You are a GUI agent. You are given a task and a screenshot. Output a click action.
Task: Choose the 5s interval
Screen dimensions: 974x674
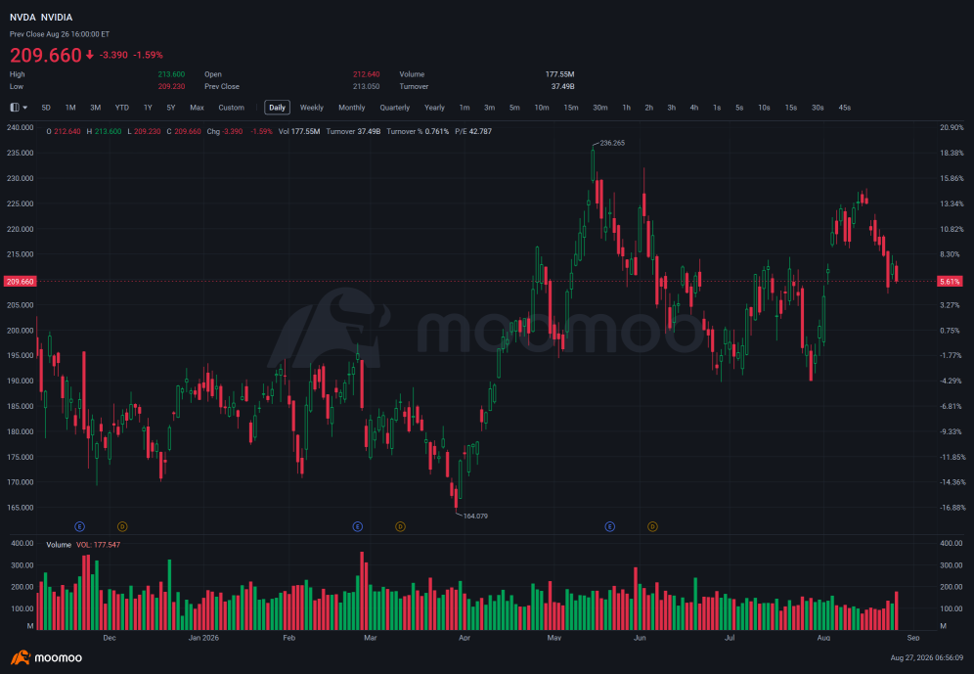coord(739,108)
